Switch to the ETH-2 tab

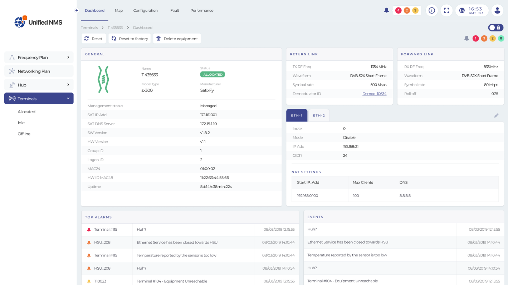coord(319,115)
